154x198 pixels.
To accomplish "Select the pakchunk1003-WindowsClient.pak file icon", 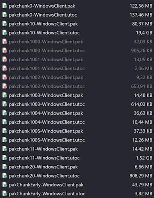I will coord(5,95).
